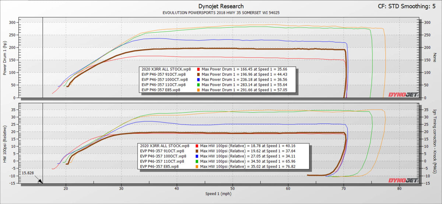The height and width of the screenshot is (204, 442).
Task: Click the DYNOJET logo in the lower graph
Action: click(403, 180)
